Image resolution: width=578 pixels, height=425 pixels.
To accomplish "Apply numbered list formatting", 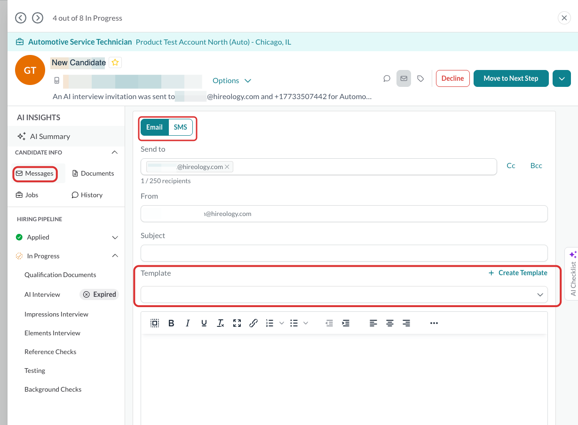I will (269, 323).
